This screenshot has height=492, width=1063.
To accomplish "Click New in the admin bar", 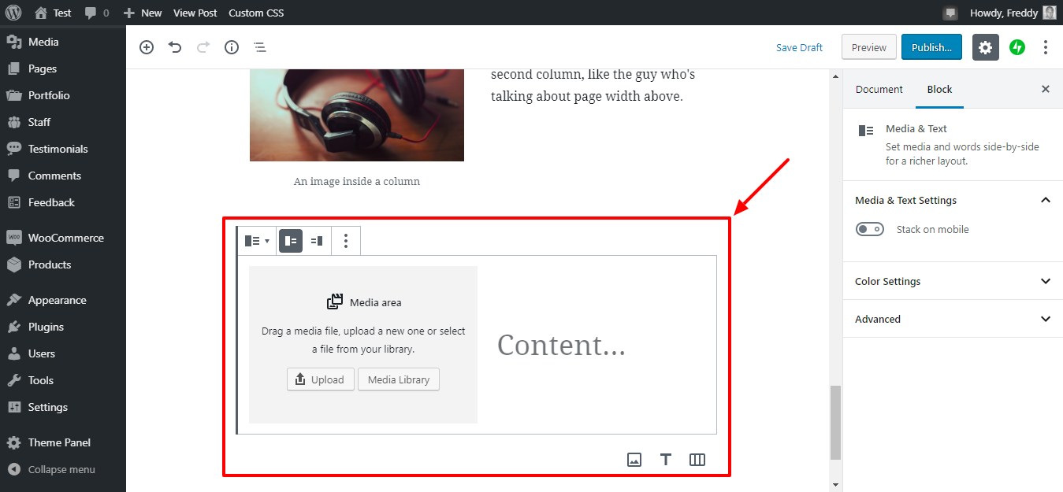I will pyautogui.click(x=143, y=13).
